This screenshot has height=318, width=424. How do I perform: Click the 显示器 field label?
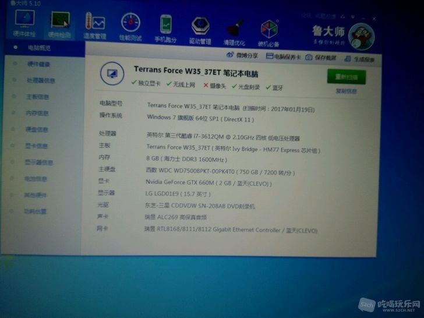coord(106,193)
